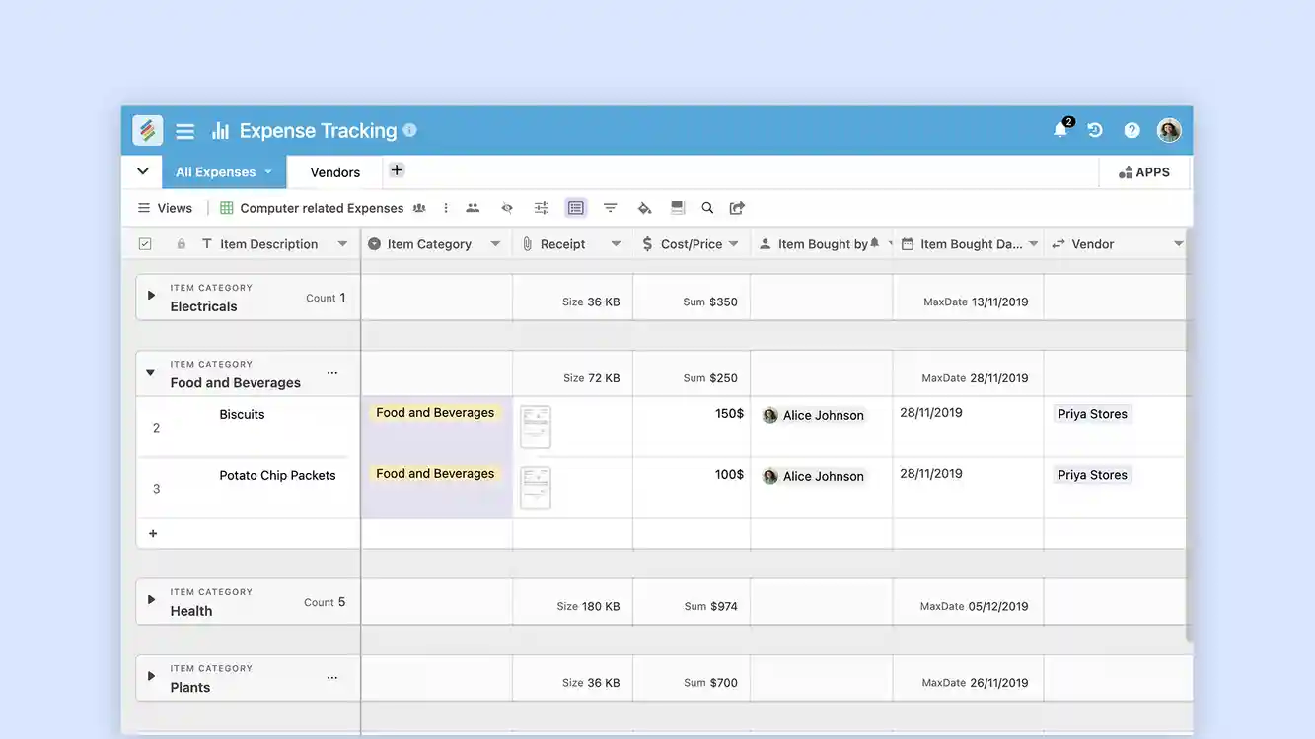The width and height of the screenshot is (1315, 739).
Task: Open the help question mark icon
Action: click(1132, 129)
